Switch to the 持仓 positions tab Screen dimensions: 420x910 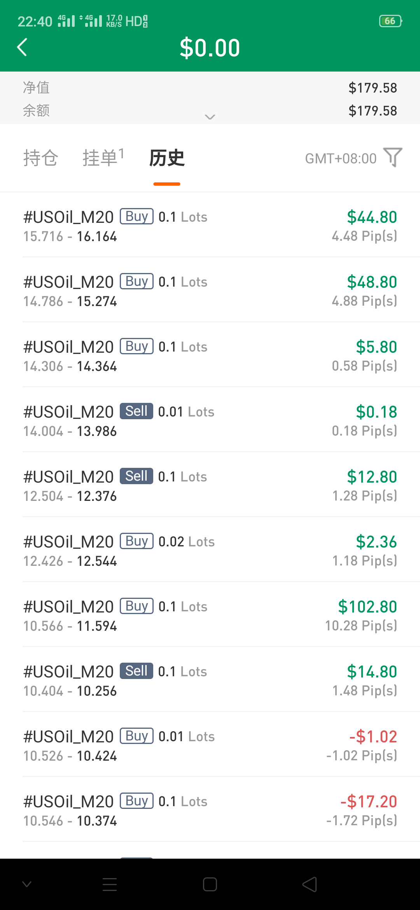pos(40,158)
